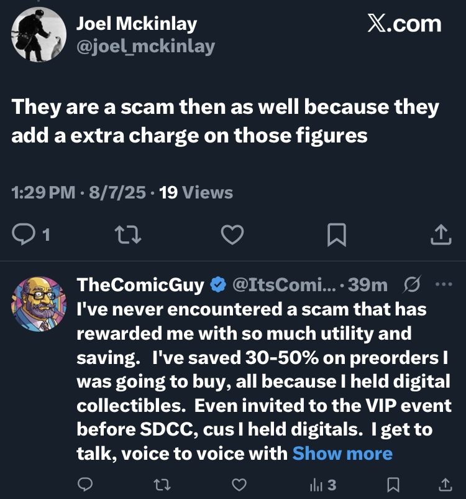466x499 pixels.
Task: Bookmark TheComicGuy's reply
Action: [x=393, y=485]
